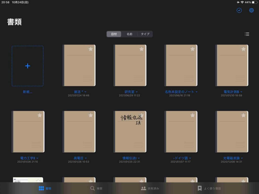259x194 pixels.
Task: Open the -ドイツ語 notebook cover
Action: [x=181, y=132]
